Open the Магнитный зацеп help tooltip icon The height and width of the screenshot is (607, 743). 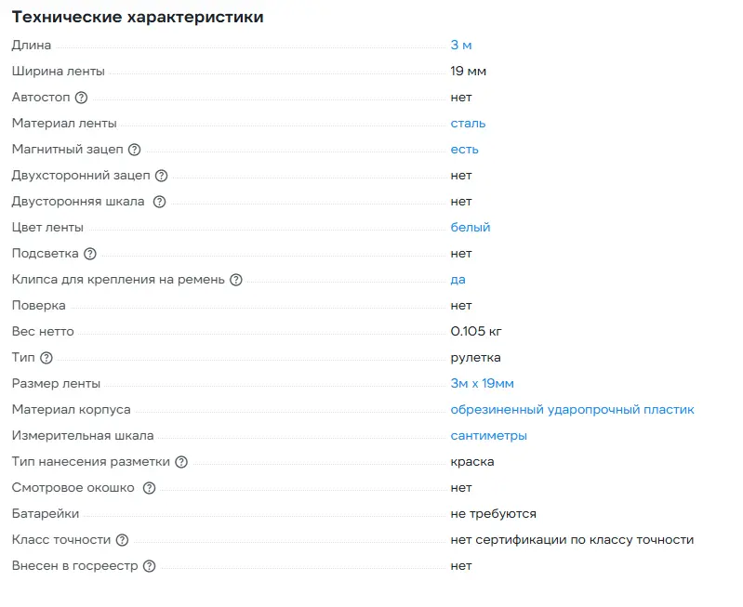pos(134,150)
